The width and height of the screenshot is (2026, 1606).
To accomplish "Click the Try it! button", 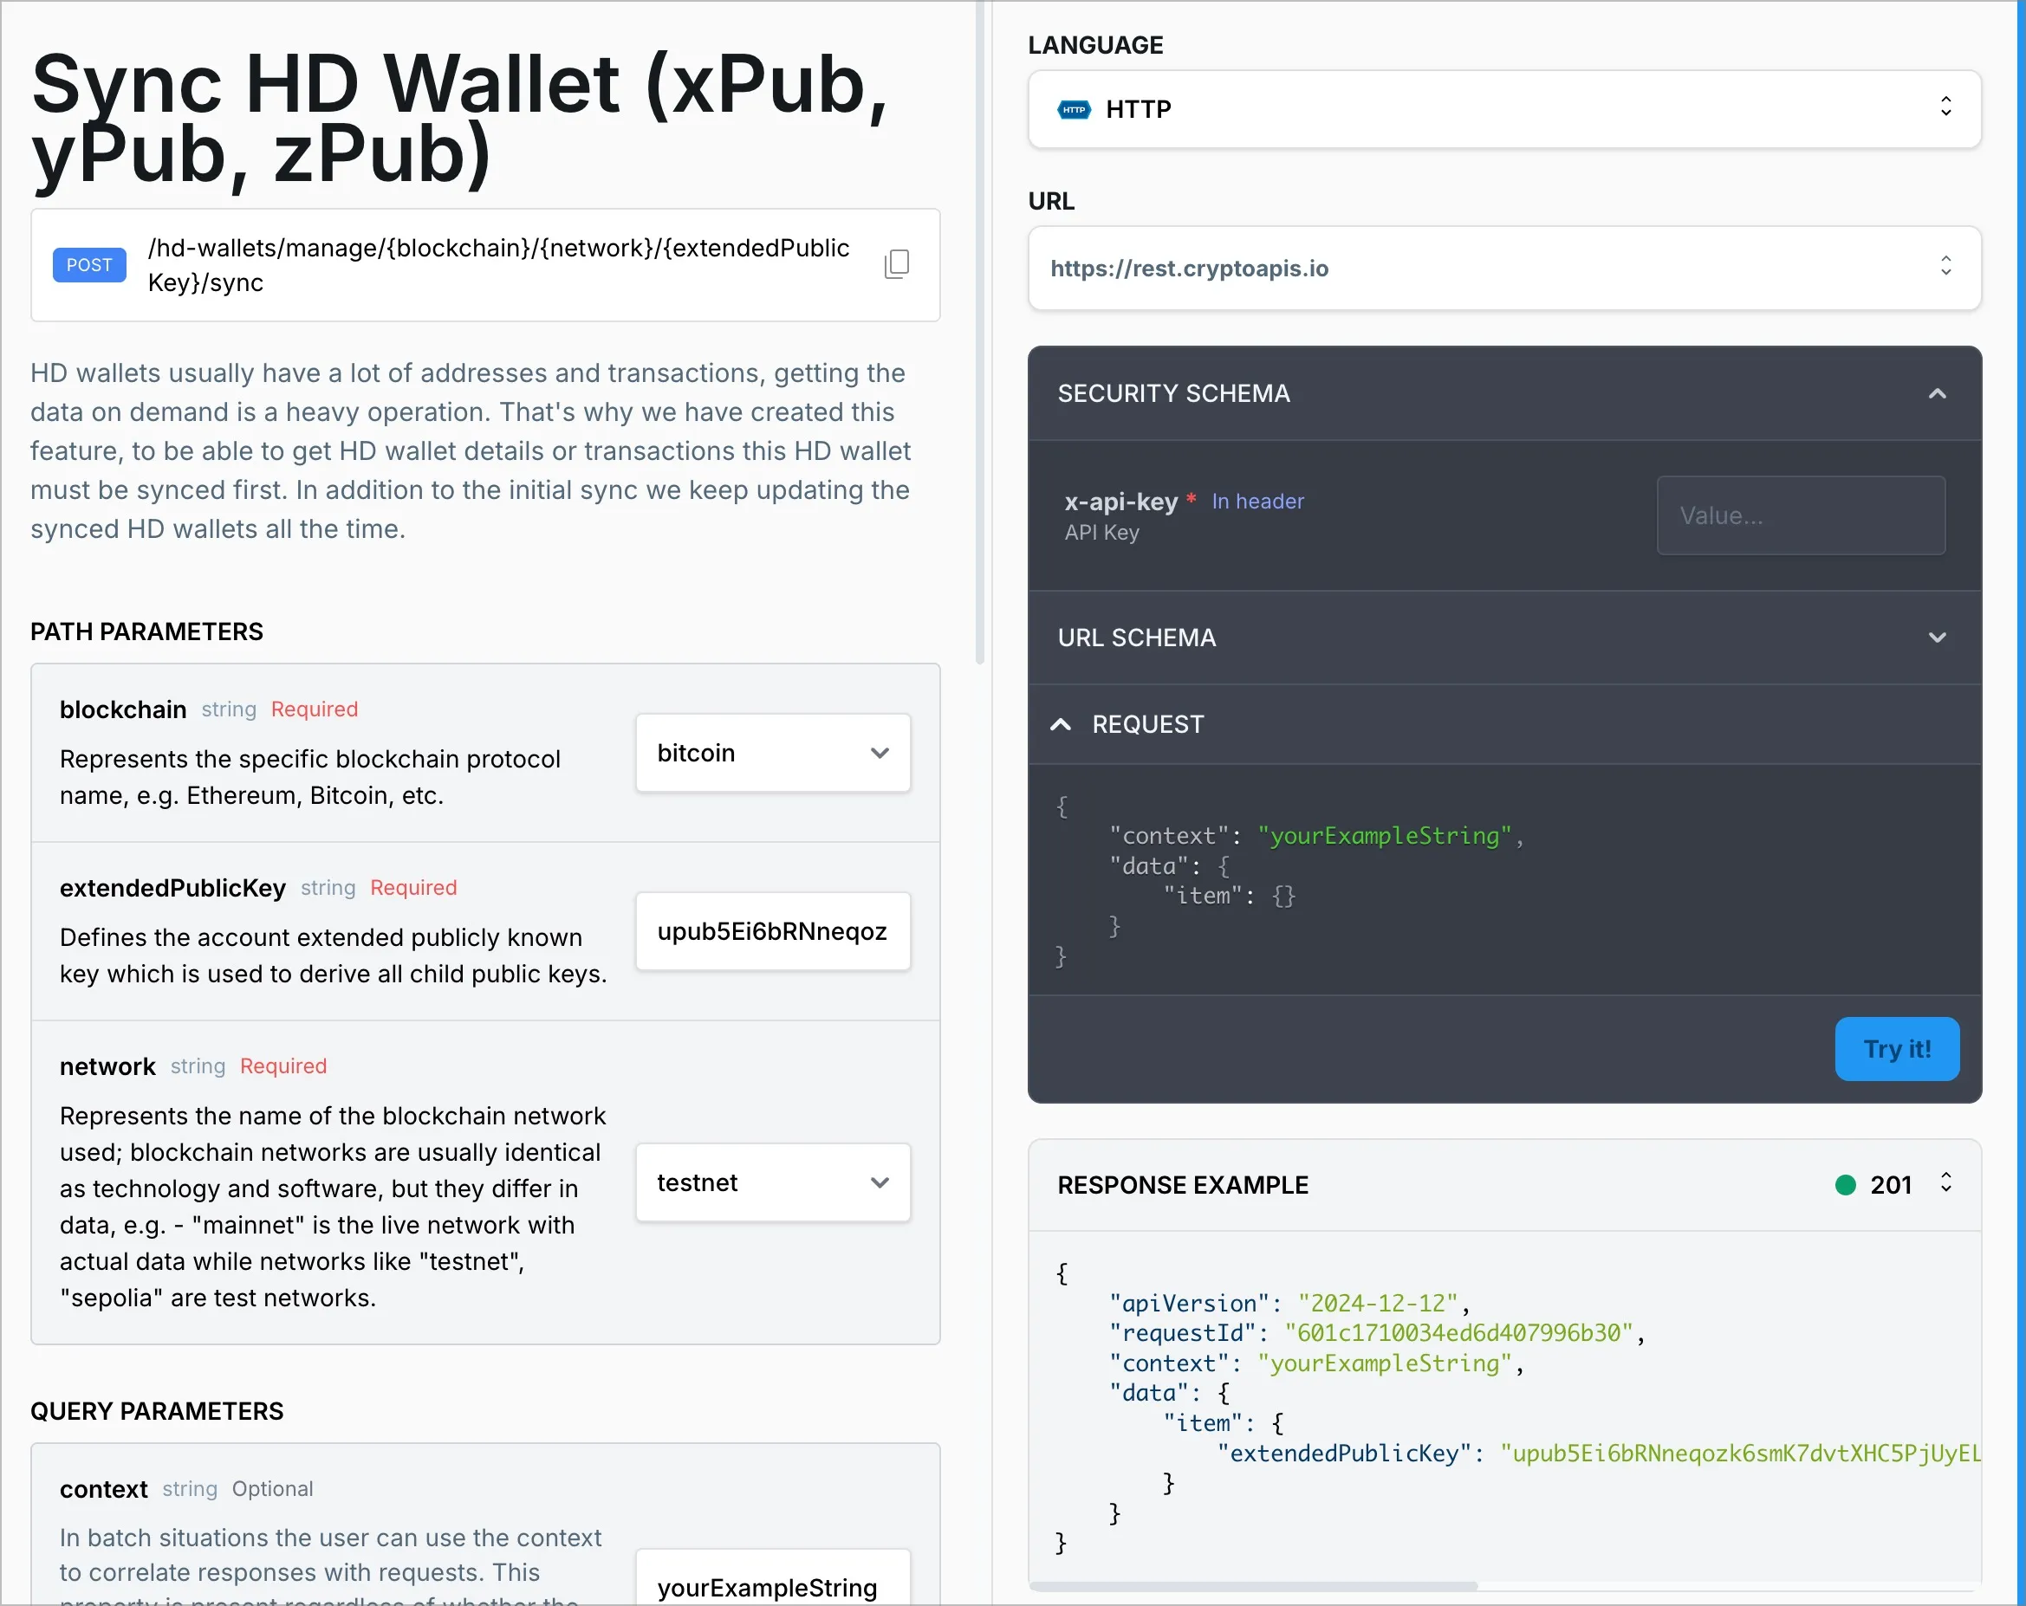I will tap(1896, 1048).
